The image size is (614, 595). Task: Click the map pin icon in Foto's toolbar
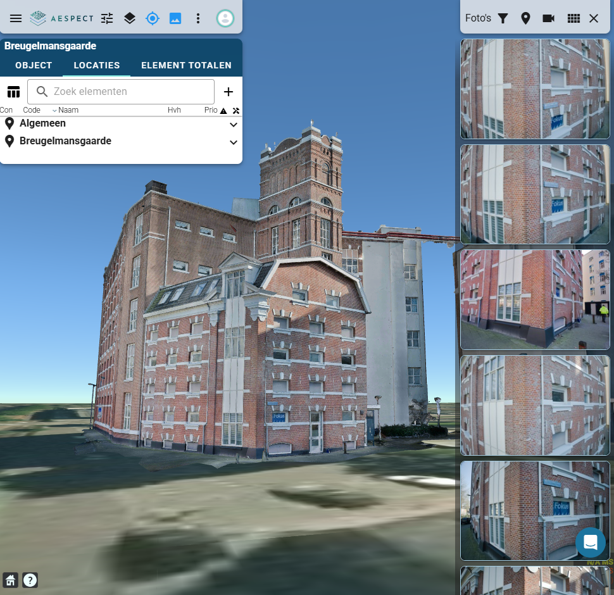(x=525, y=18)
